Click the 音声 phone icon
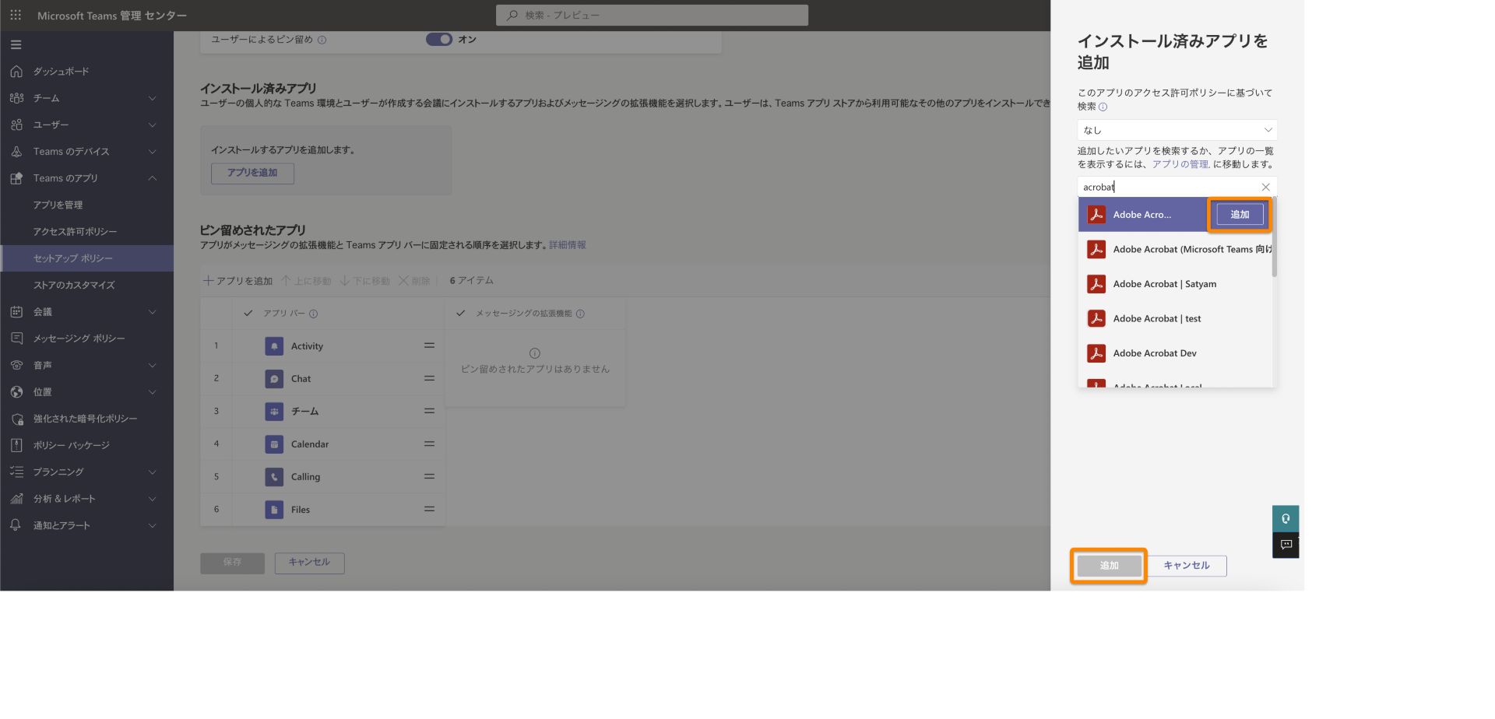The height and width of the screenshot is (719, 1495). pos(16,365)
